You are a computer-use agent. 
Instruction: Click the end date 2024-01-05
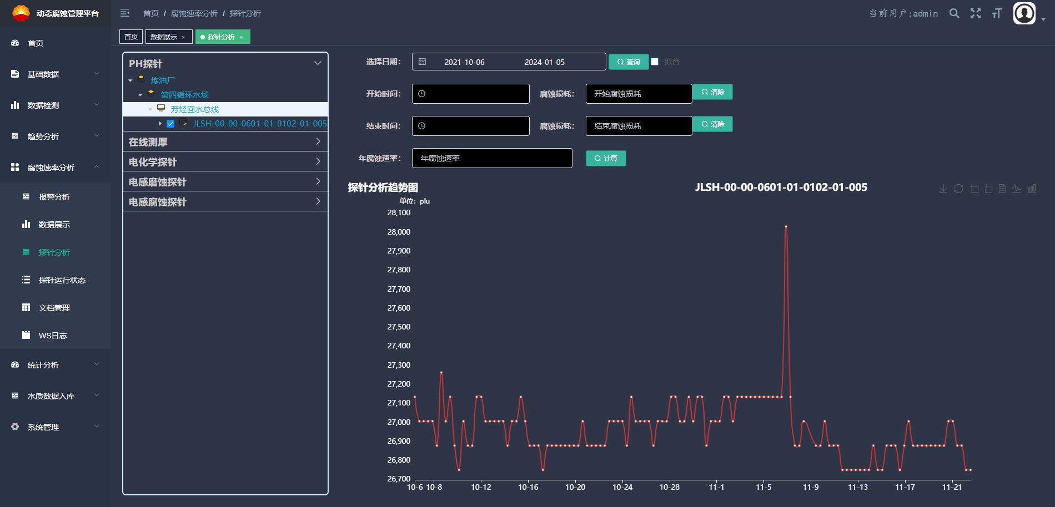(545, 62)
